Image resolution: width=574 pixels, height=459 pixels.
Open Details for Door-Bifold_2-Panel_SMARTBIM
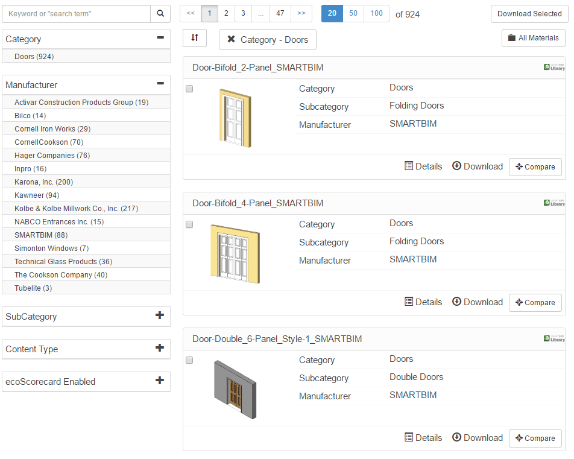[x=423, y=166]
